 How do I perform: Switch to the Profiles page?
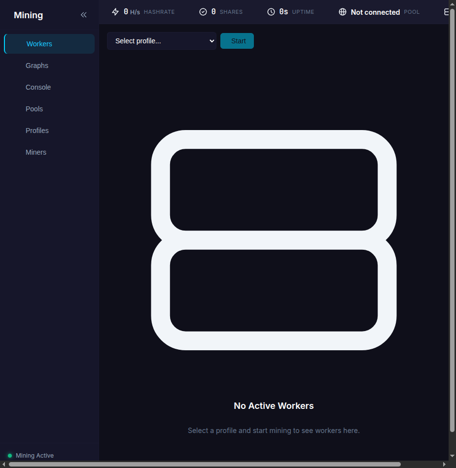click(37, 131)
